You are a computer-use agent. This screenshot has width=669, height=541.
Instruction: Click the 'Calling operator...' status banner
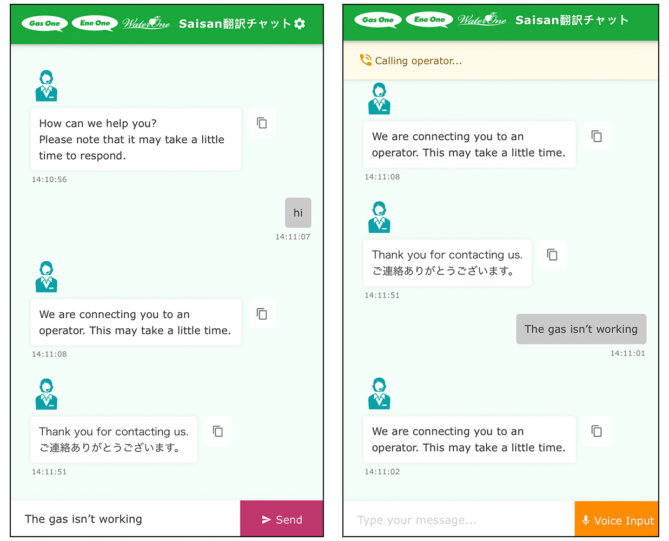(500, 61)
